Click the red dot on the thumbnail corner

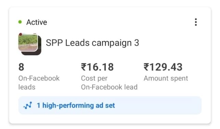(21, 34)
